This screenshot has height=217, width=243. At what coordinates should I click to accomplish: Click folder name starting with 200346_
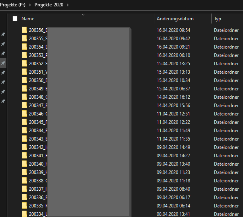pyautogui.click(x=38, y=114)
